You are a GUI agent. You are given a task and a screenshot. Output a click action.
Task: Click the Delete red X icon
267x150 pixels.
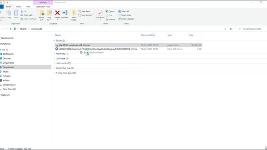(x=58, y=13)
